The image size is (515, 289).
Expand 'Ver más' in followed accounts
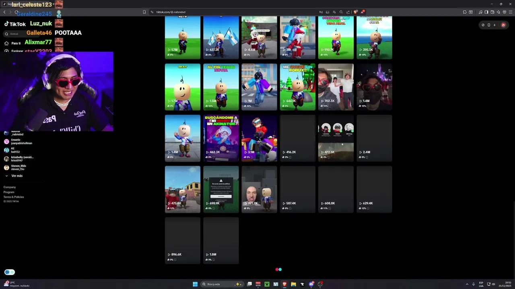click(x=14, y=176)
